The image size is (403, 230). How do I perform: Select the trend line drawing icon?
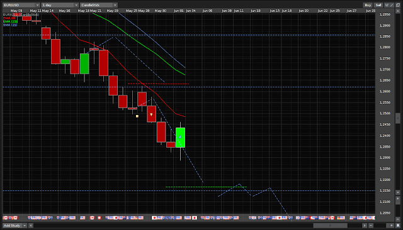coord(392,5)
